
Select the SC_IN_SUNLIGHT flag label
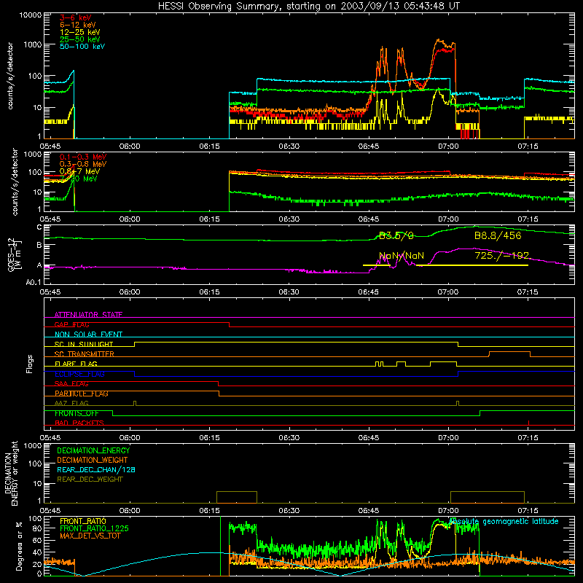84,344
